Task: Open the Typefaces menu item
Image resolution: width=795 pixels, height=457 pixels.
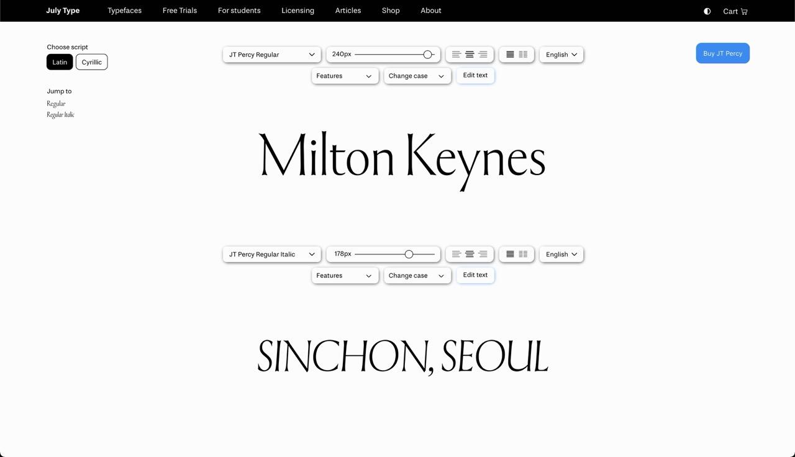Action: coord(124,11)
